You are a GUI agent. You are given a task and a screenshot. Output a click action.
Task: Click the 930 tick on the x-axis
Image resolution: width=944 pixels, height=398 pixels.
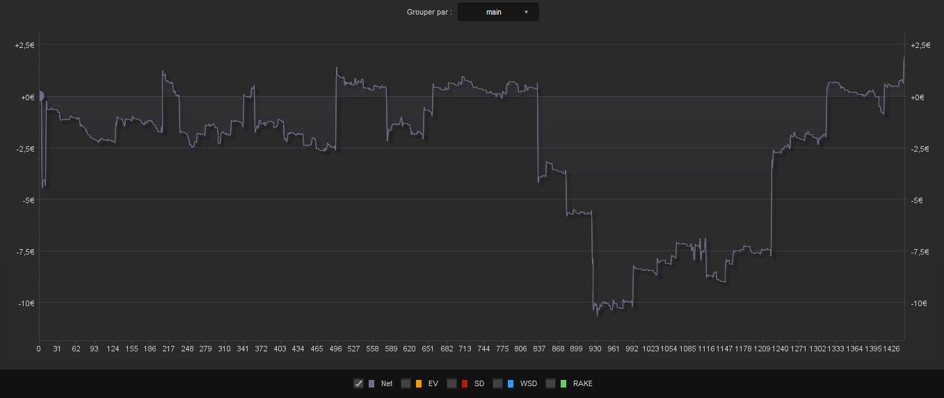(595, 348)
